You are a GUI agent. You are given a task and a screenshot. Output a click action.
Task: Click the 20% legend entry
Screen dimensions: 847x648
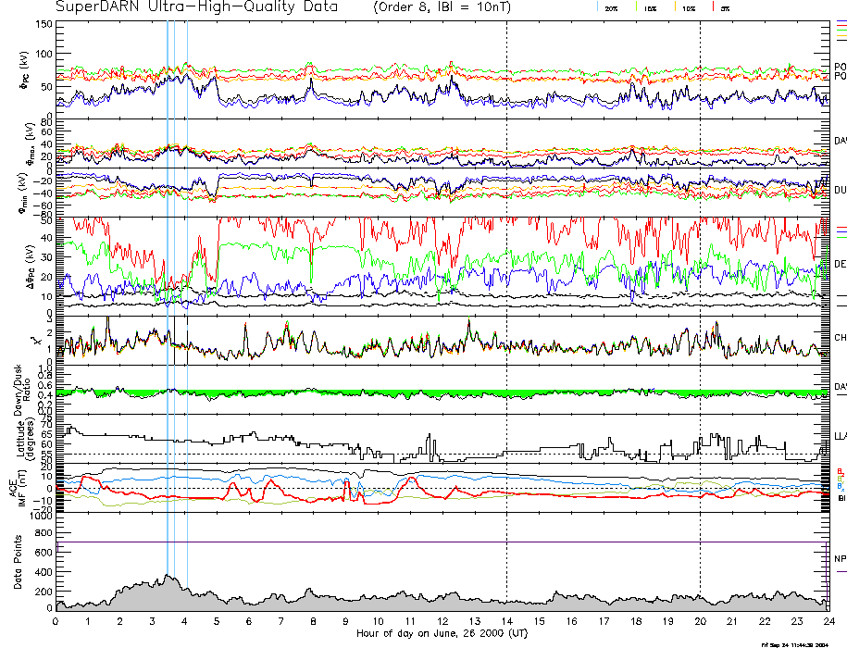611,7
